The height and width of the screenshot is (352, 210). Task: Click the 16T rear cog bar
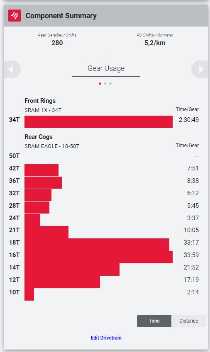[x=98, y=257]
